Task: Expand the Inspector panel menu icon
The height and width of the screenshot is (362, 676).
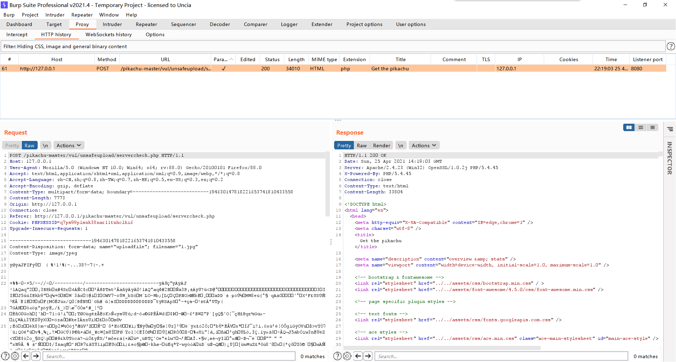Action: [670, 129]
